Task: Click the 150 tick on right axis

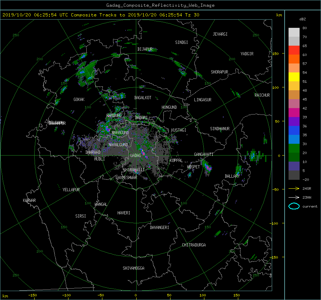Action: [x=276, y=54]
